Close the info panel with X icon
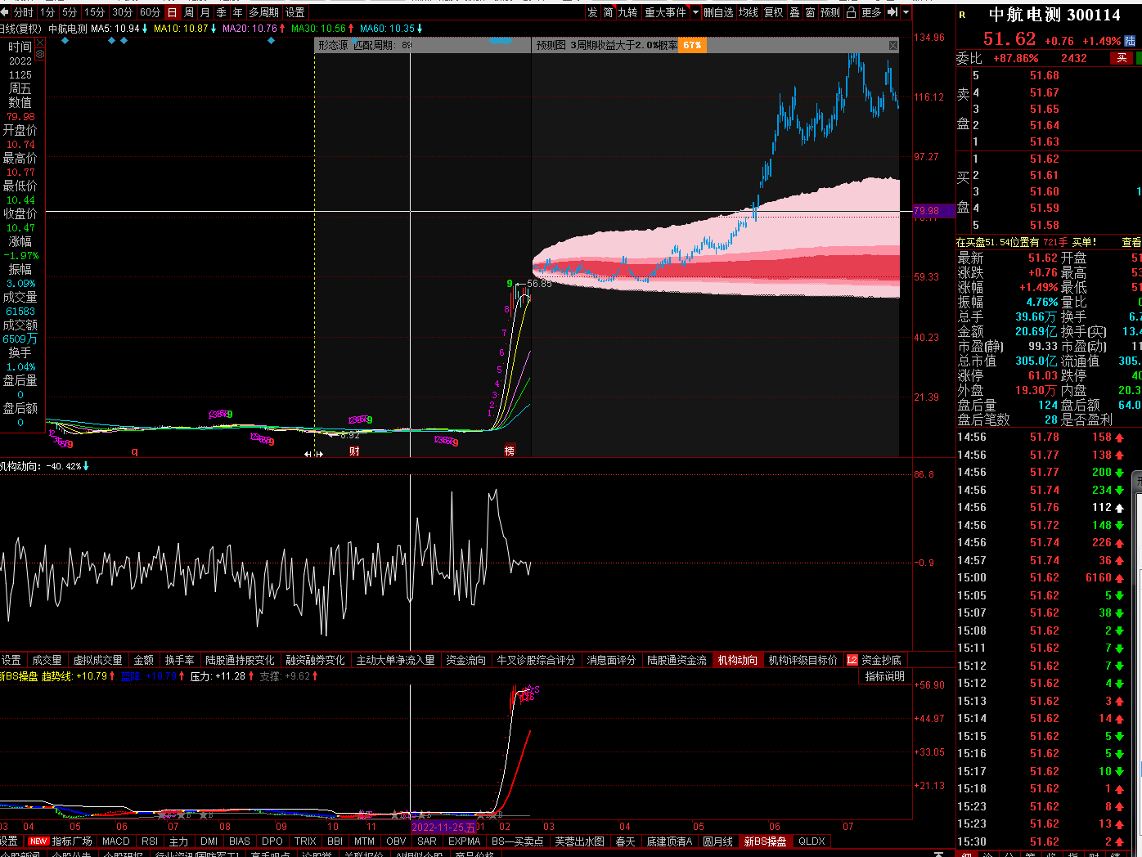The width and height of the screenshot is (1142, 857). [39, 42]
